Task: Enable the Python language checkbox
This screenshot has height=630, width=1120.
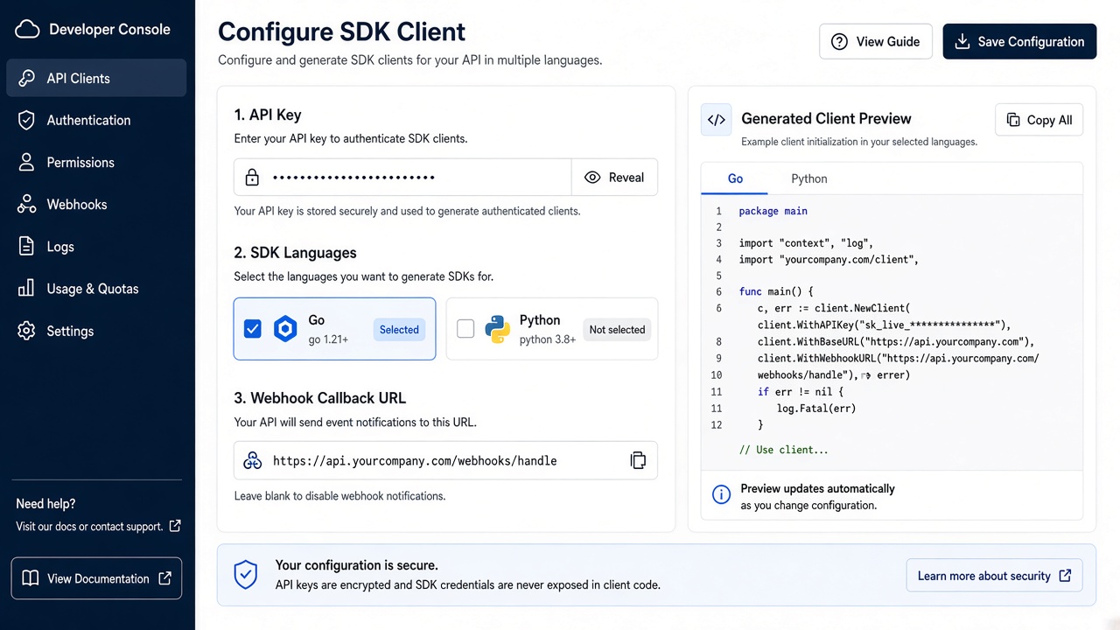Action: tap(465, 329)
